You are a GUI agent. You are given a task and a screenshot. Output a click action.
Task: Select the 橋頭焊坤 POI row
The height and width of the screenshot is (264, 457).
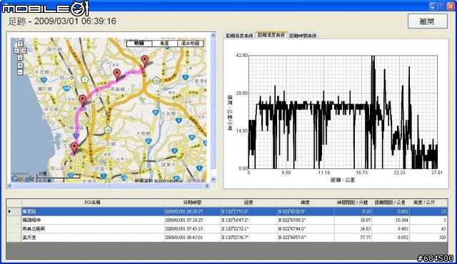(227, 220)
